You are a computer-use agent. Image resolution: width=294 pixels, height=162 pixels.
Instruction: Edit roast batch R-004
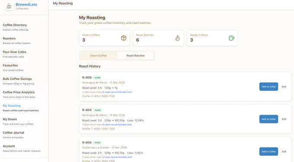(x=284, y=119)
